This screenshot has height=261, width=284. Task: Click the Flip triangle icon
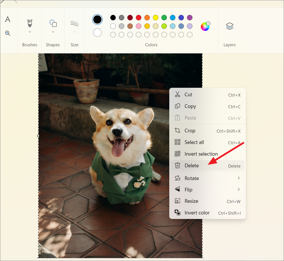177,189
